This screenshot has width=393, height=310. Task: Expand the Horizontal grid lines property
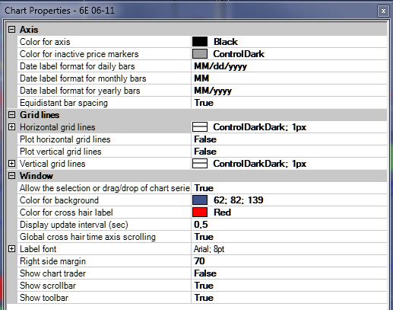point(11,127)
